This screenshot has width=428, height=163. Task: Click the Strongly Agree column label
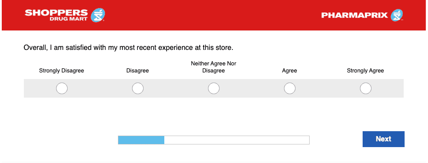pos(365,71)
